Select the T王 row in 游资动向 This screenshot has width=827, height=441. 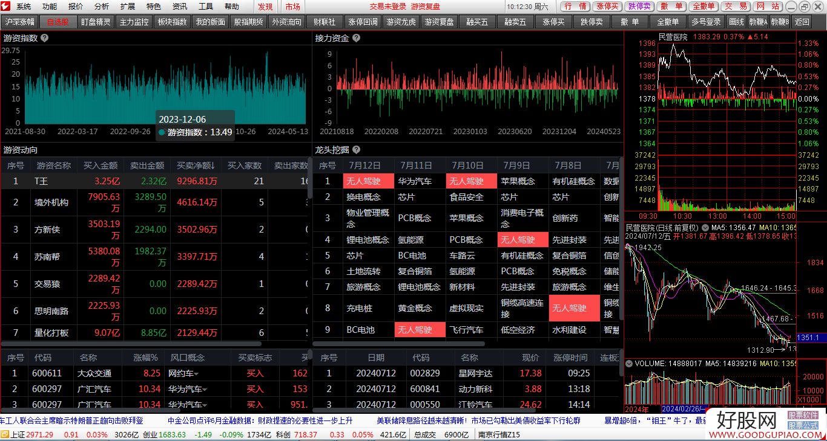click(154, 181)
